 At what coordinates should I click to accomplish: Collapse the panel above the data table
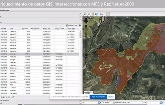coord(80,22)
